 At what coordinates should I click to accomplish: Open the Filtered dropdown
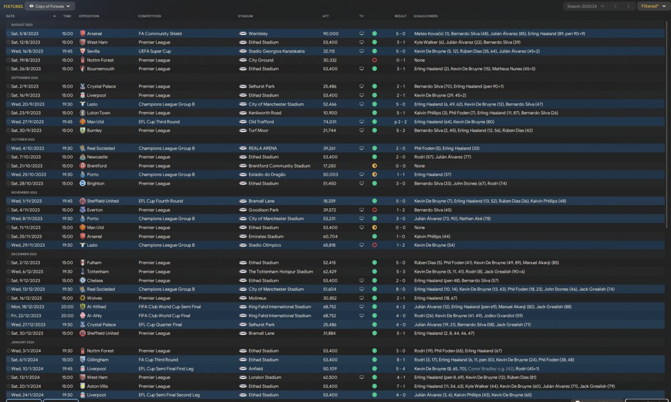click(653, 6)
